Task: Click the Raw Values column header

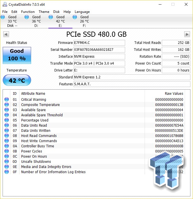Action: click(x=165, y=94)
